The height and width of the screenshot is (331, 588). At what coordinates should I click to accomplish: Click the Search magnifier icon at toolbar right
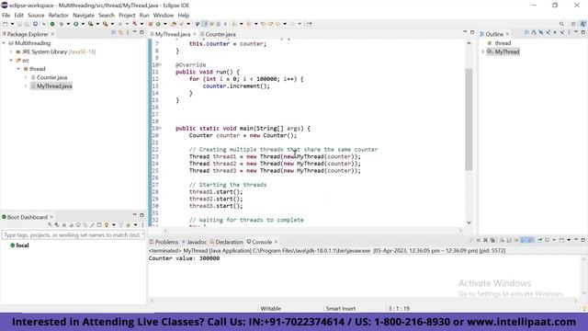(x=561, y=24)
